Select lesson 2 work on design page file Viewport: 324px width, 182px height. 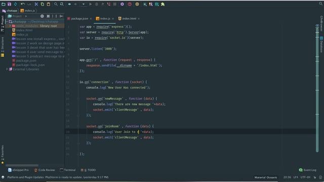tap(38, 43)
